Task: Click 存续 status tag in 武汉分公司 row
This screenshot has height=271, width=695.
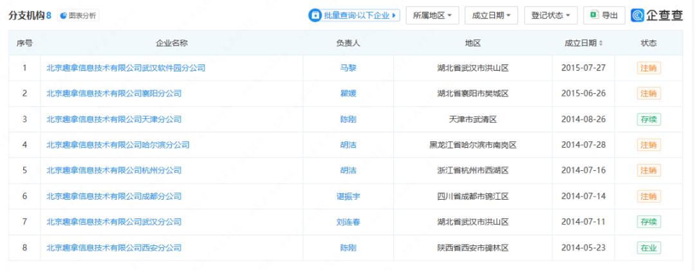Action: (649, 222)
